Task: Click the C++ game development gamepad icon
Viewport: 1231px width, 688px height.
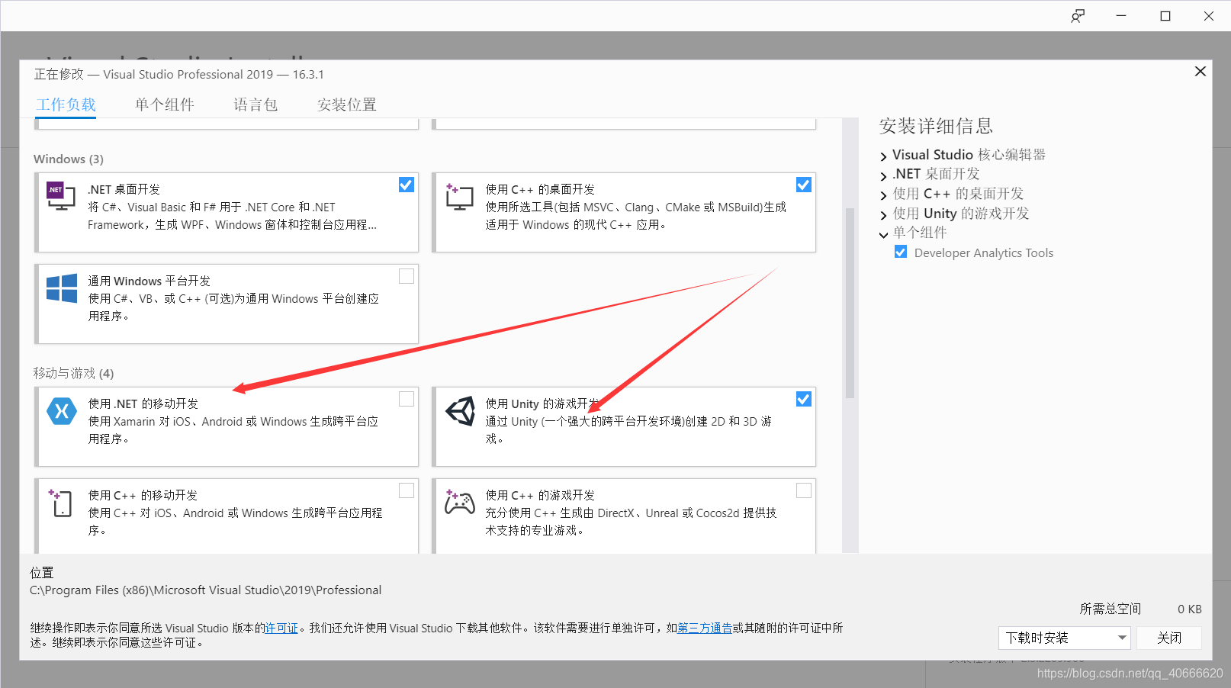Action: click(x=460, y=502)
